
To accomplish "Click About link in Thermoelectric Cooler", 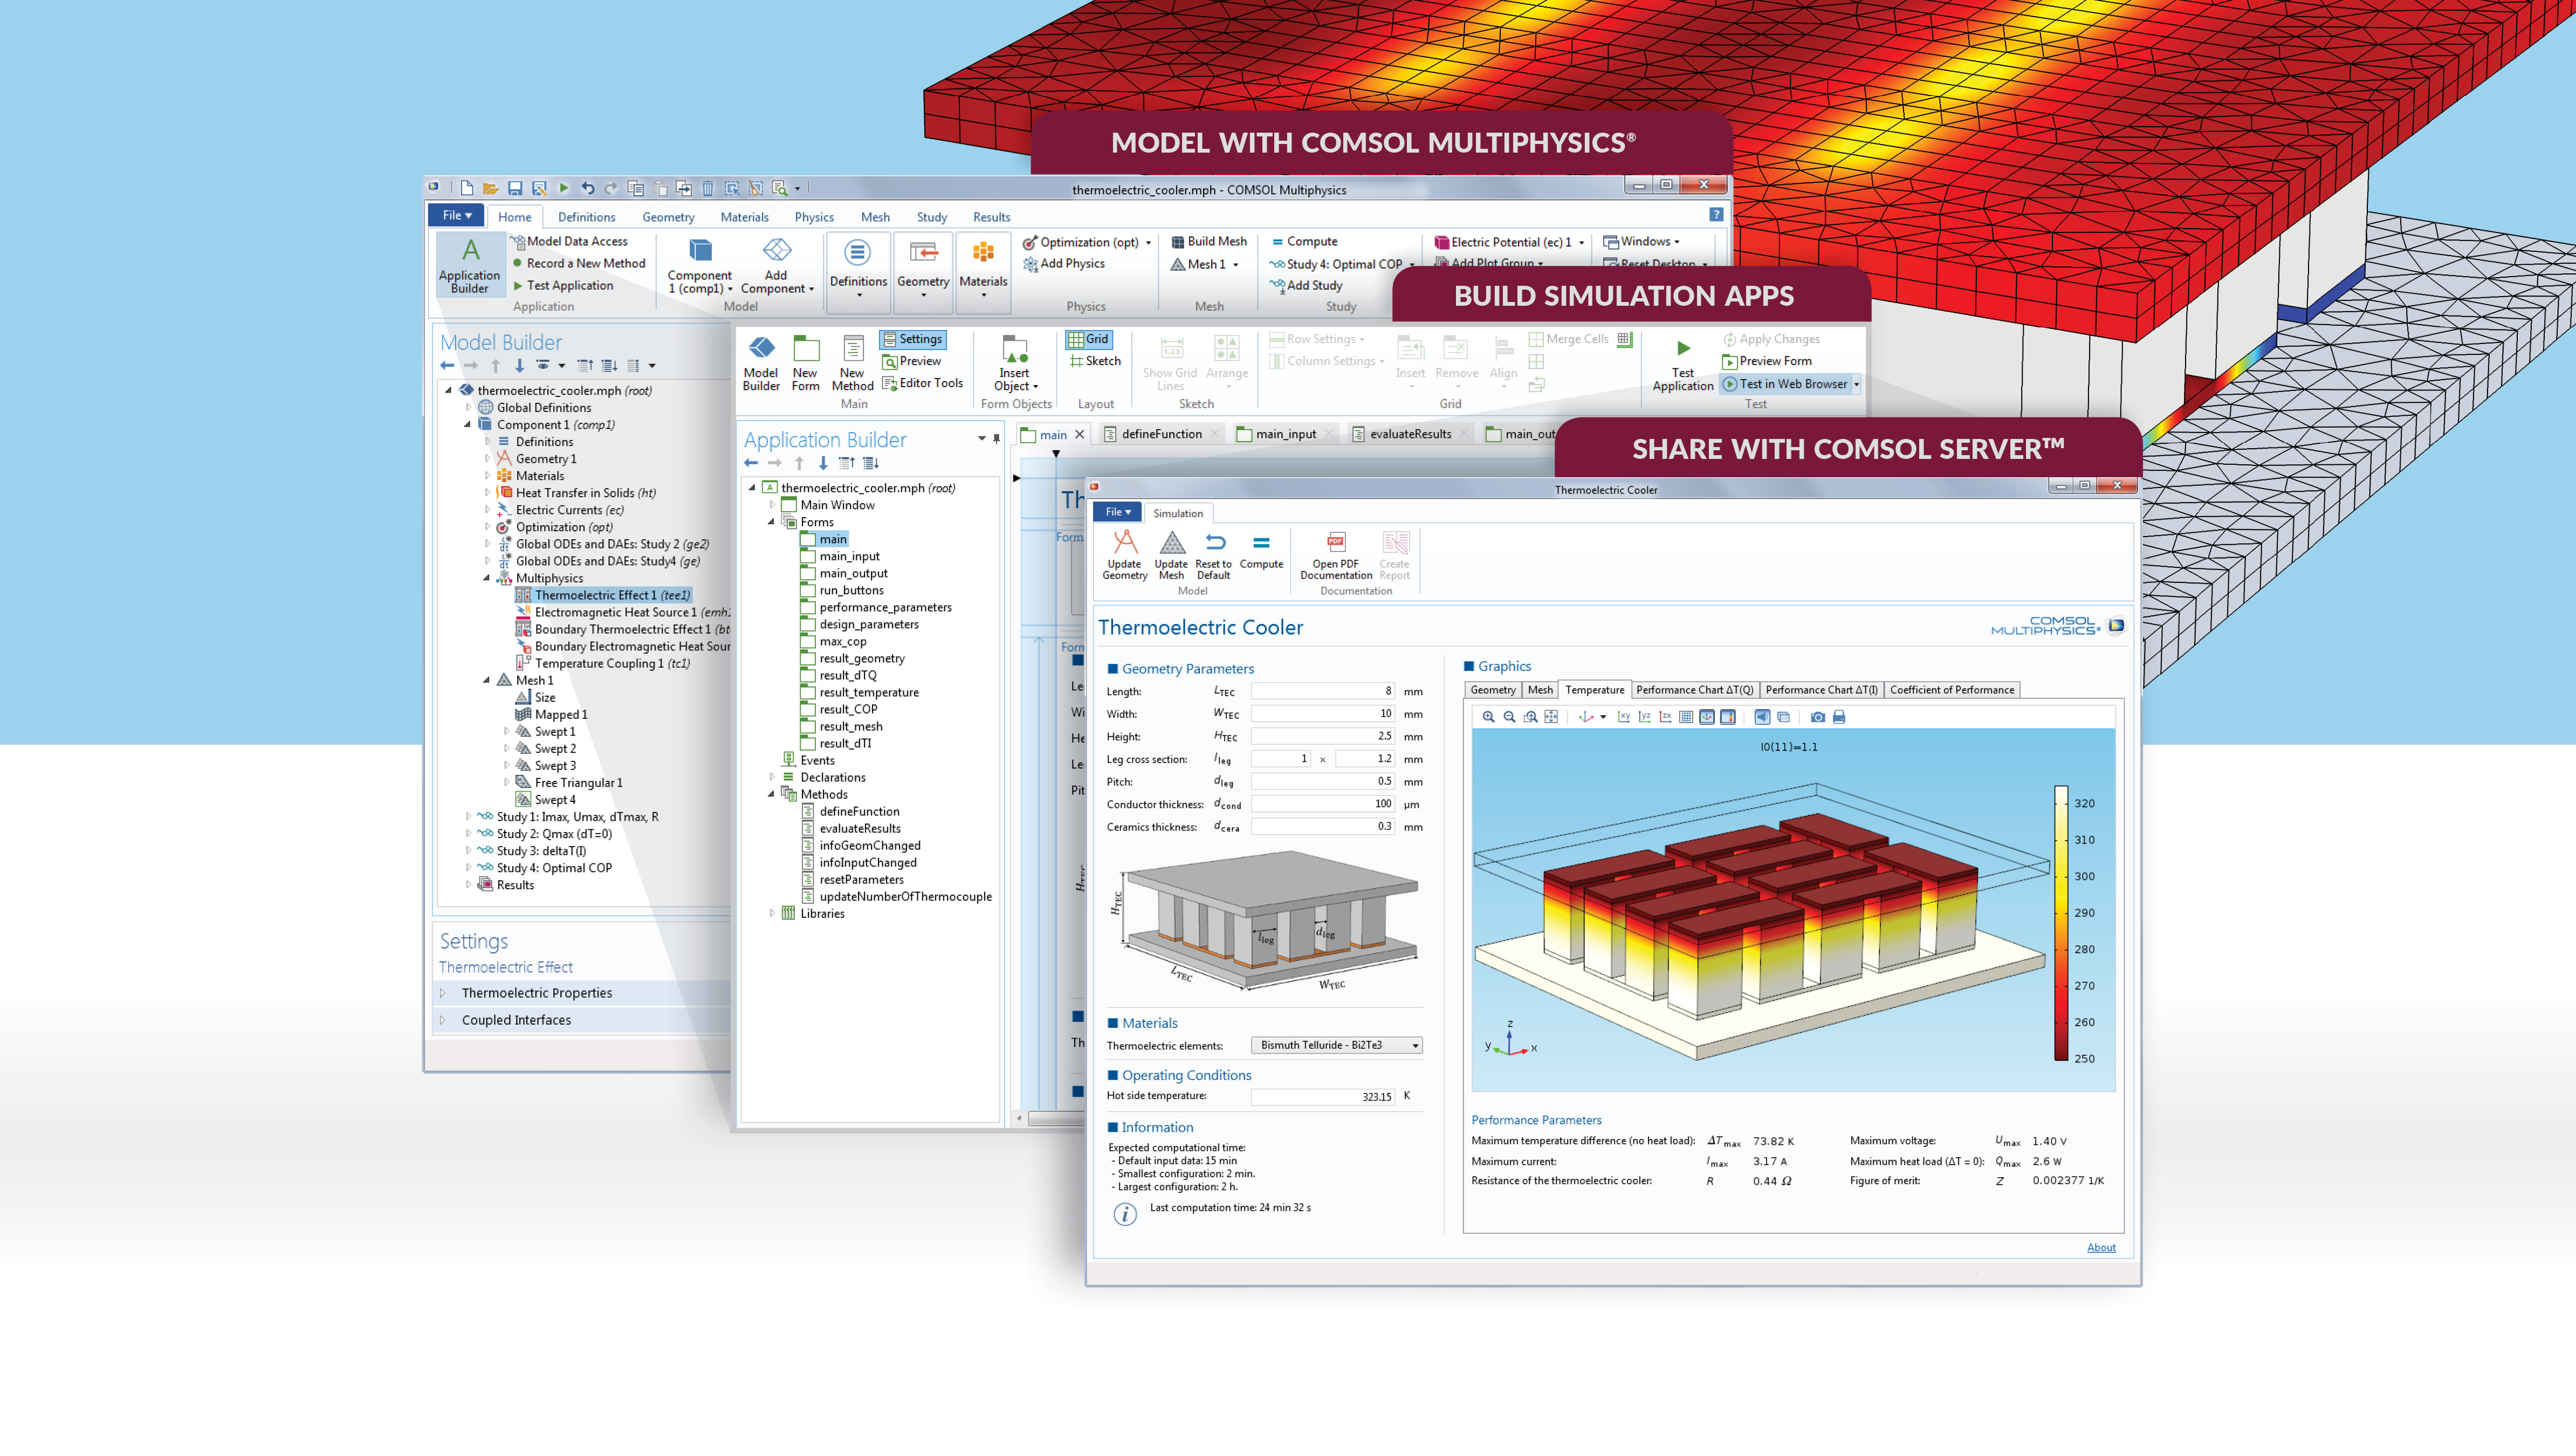I will tap(2101, 1247).
